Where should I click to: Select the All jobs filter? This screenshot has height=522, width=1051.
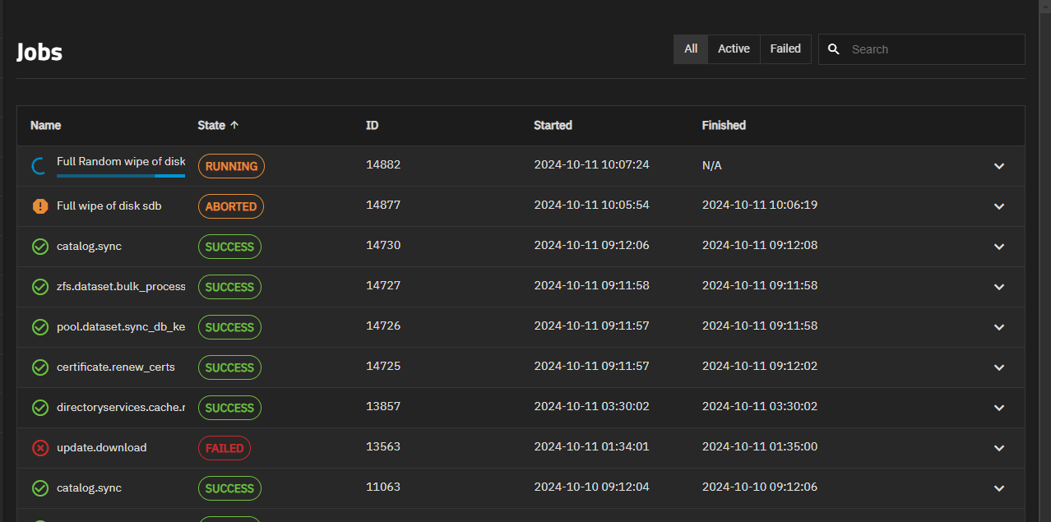(x=691, y=49)
